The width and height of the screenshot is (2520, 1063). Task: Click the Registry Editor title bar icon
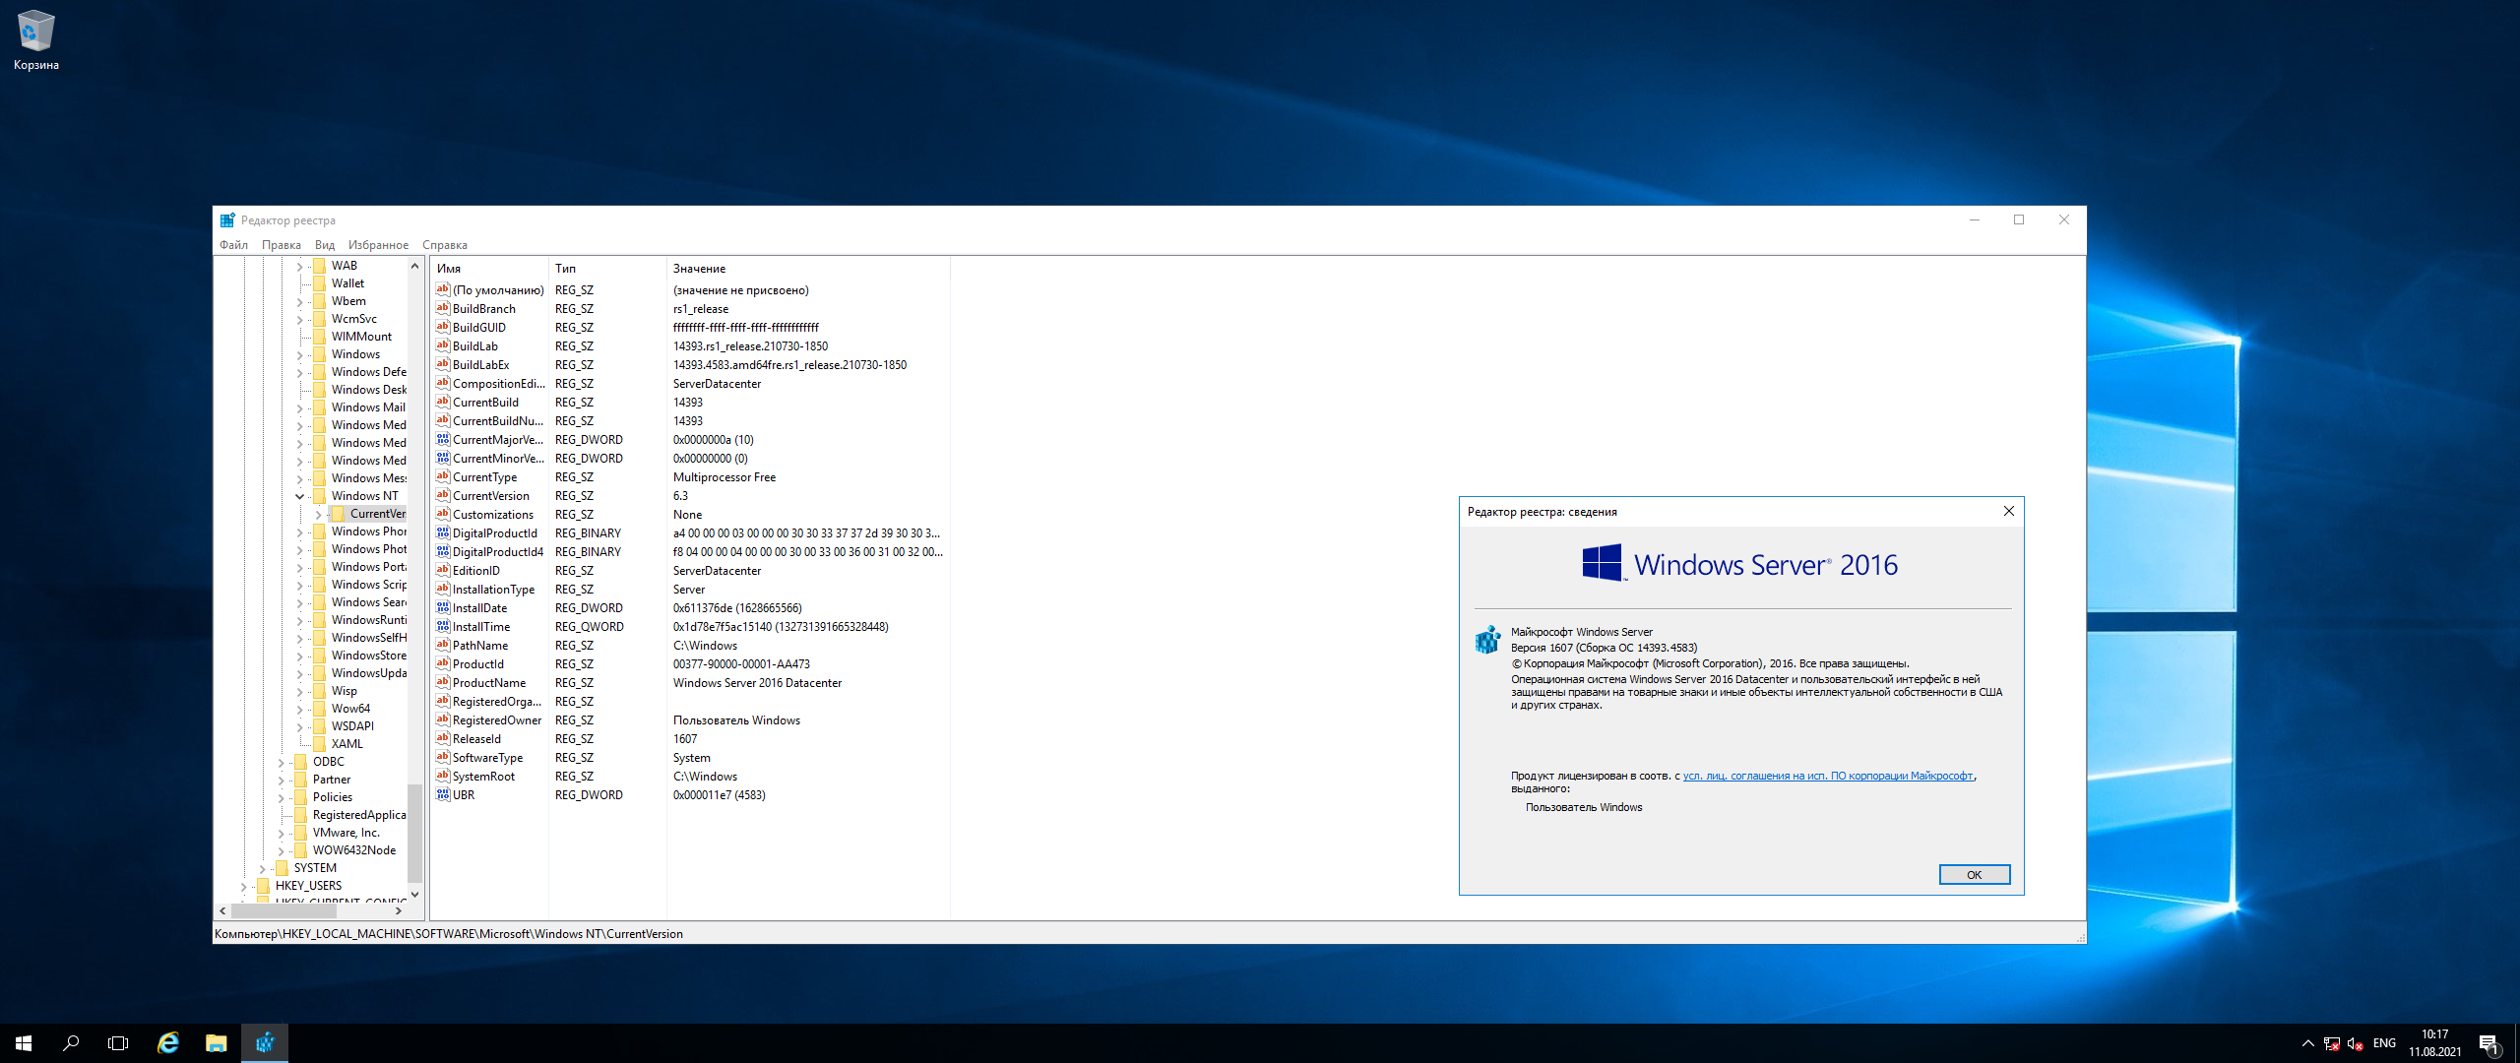[227, 220]
